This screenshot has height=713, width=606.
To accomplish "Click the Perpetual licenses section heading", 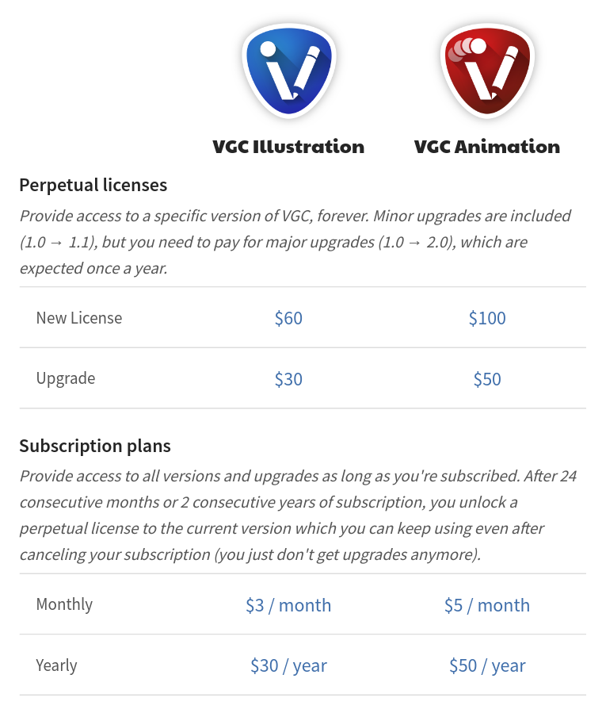I will tap(93, 186).
